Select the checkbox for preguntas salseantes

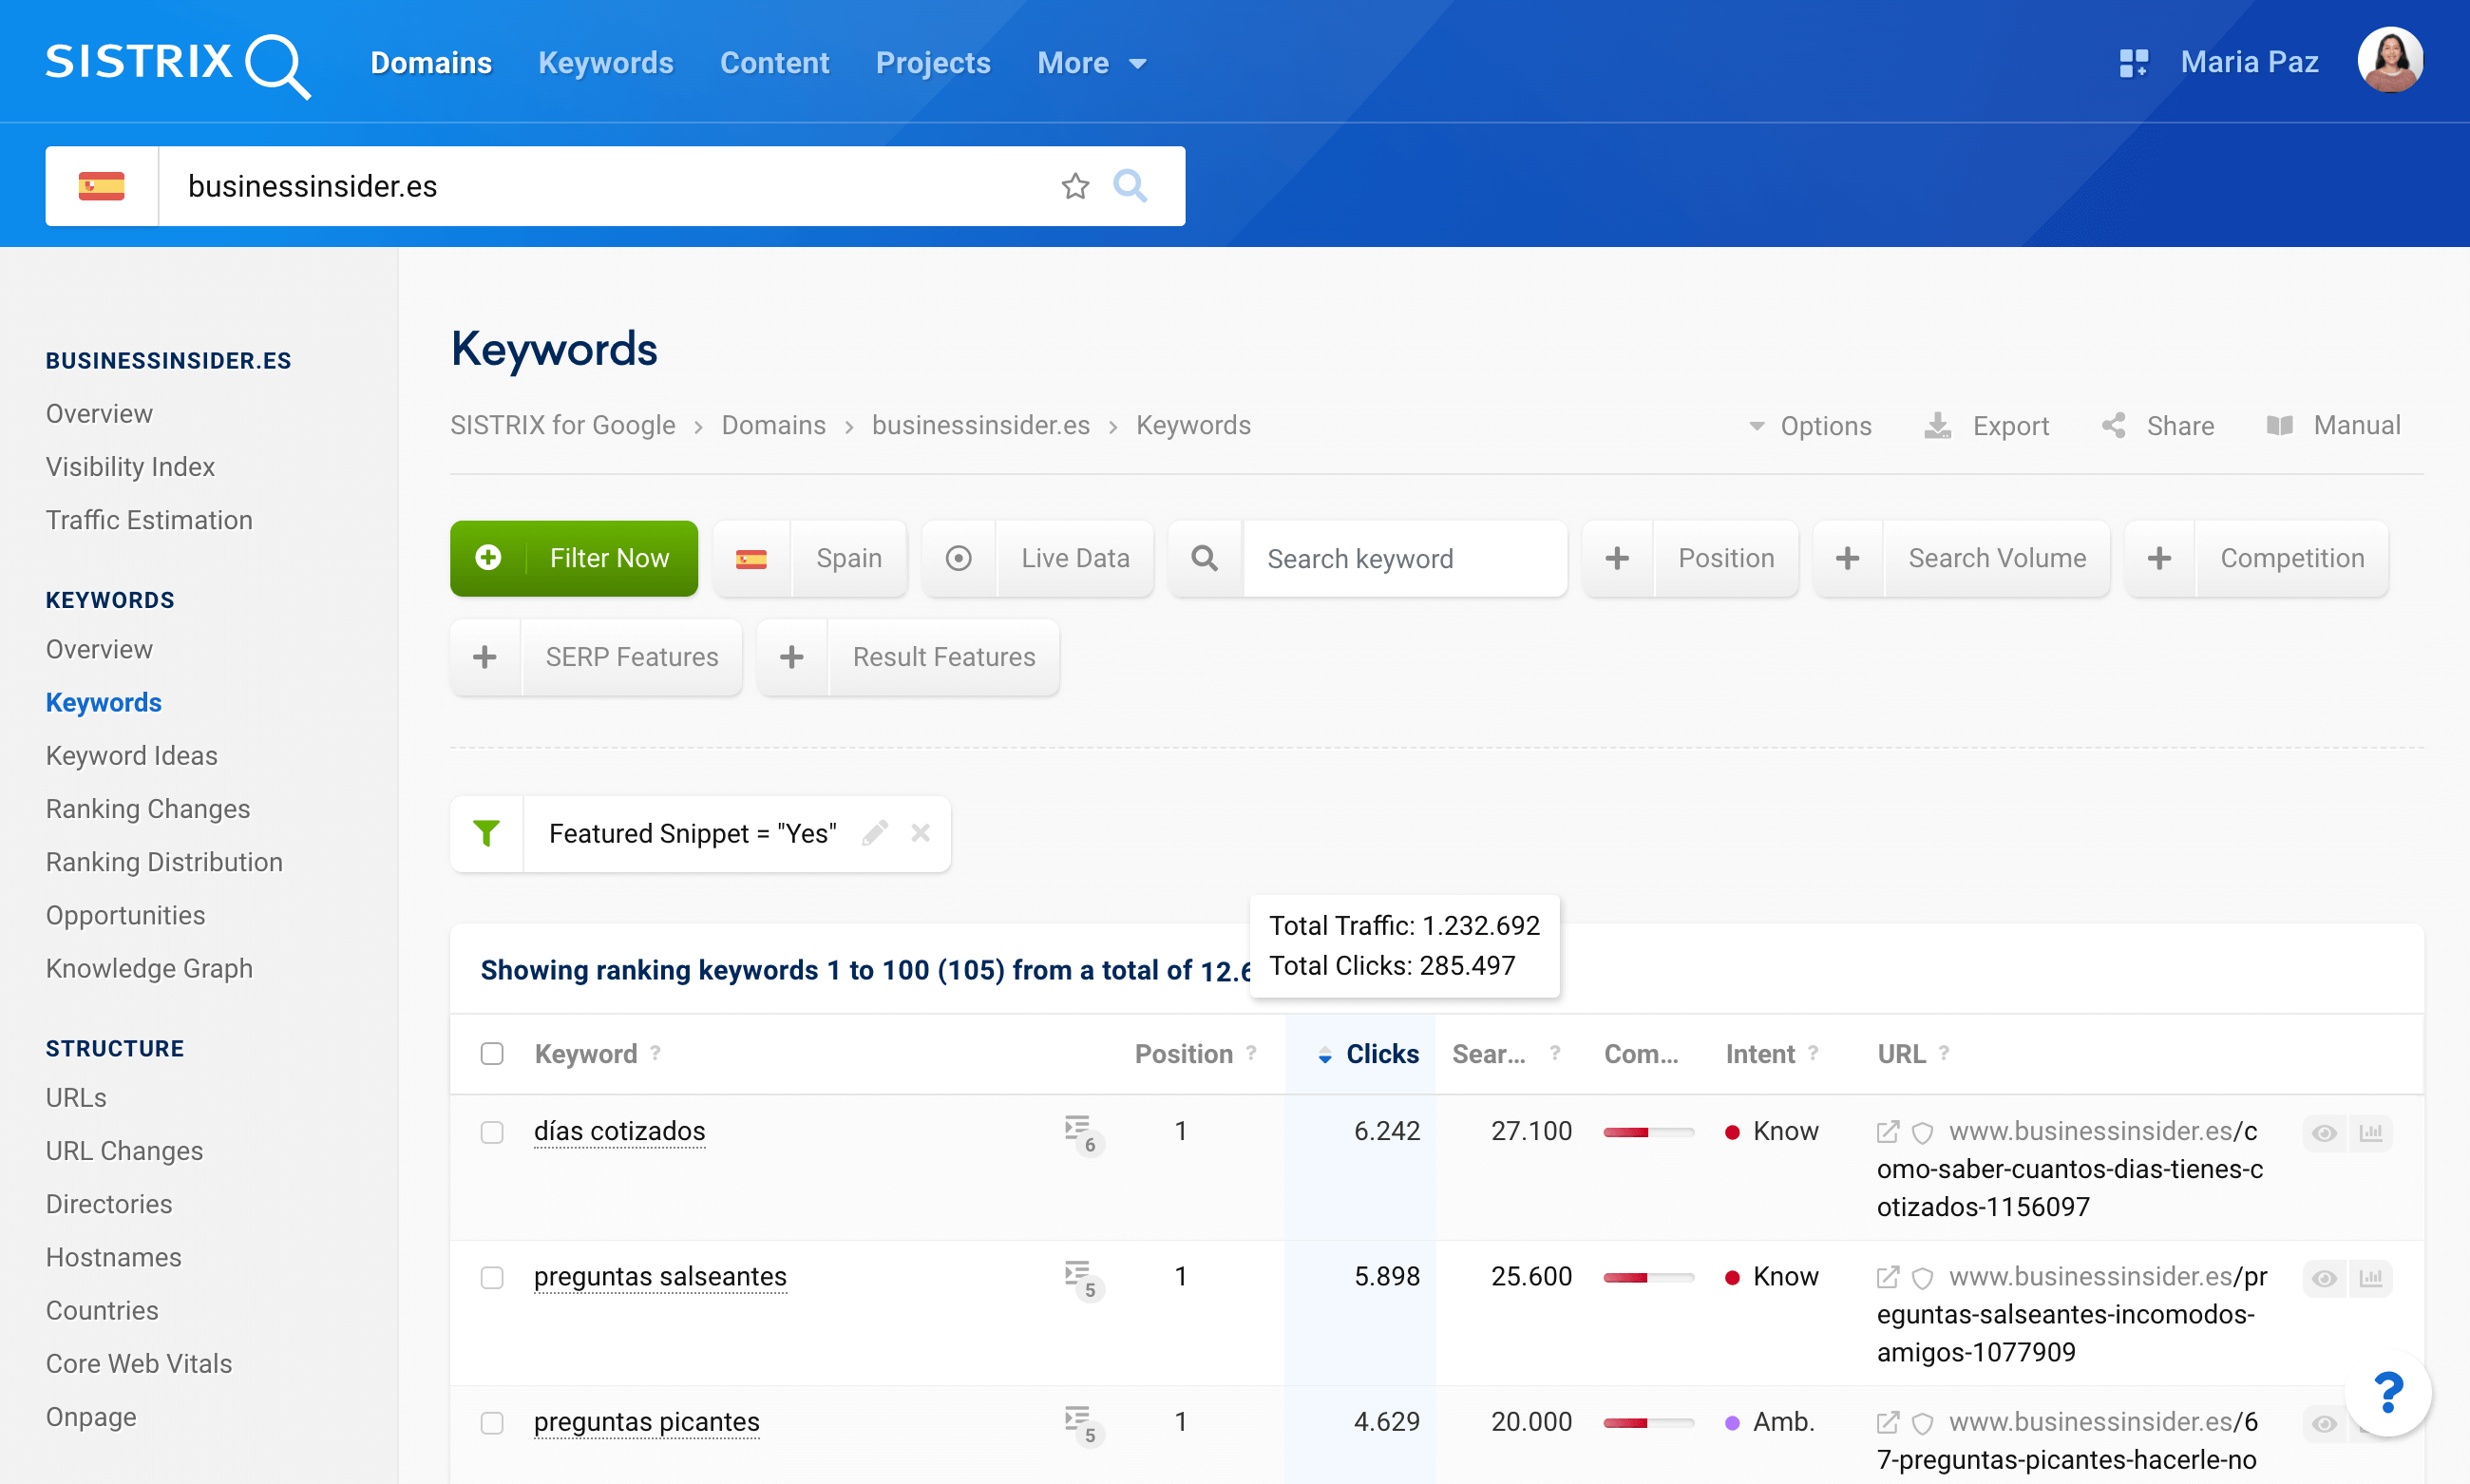tap(492, 1278)
